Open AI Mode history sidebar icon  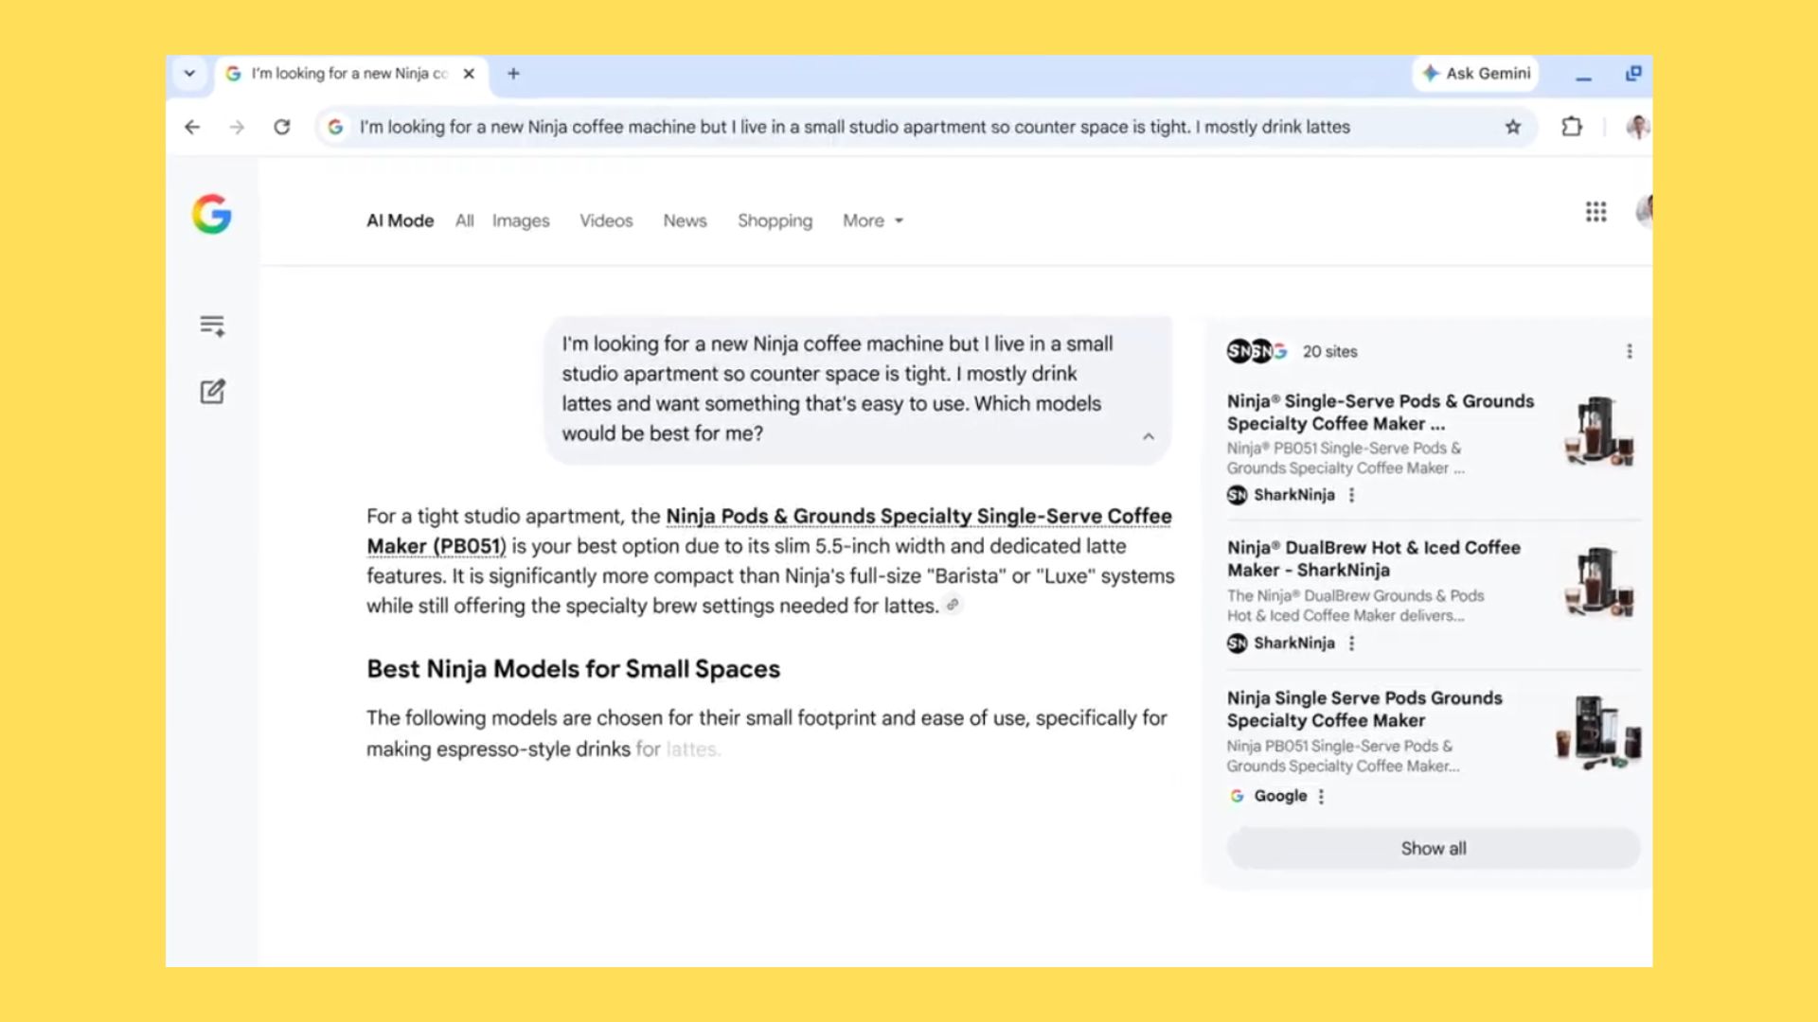tap(212, 326)
